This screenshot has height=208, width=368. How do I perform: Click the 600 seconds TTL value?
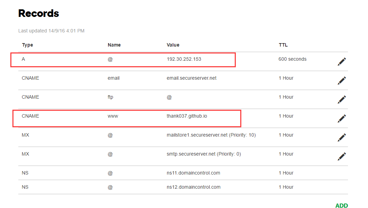[x=292, y=59]
